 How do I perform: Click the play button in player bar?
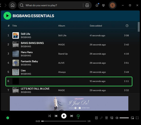pos(64,116)
